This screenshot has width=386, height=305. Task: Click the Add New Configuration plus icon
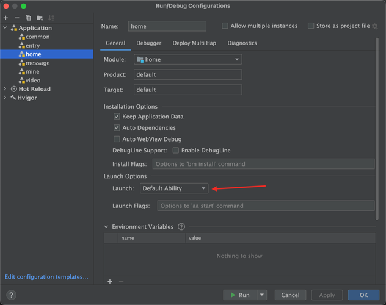(6, 18)
